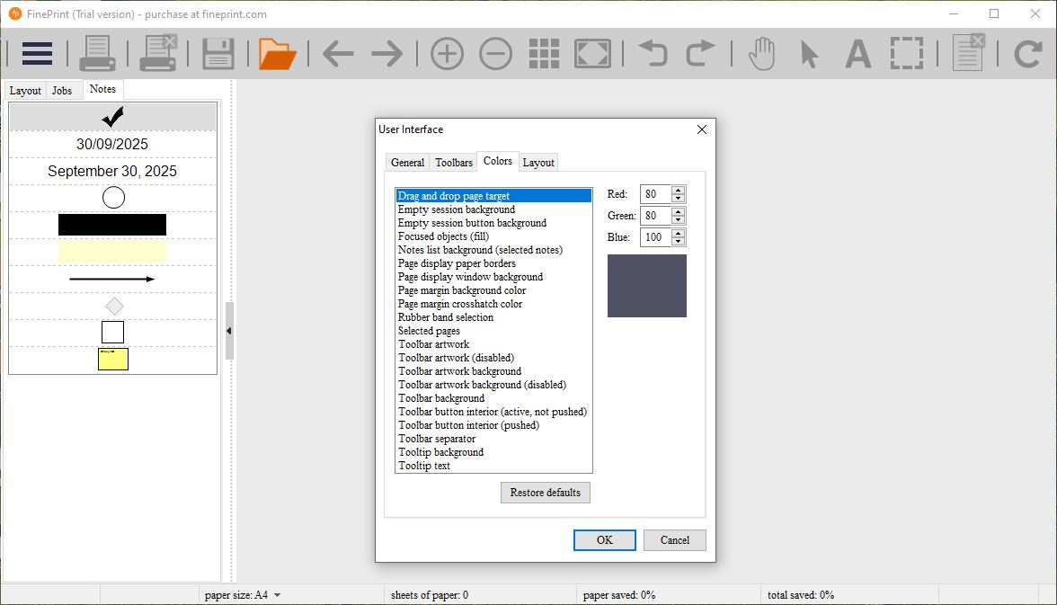Click the undo arrow icon
Viewport: 1057px width, 605px height.
(653, 54)
